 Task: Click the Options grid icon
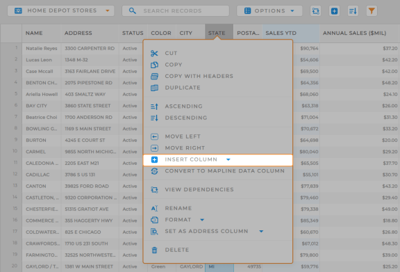point(247,10)
